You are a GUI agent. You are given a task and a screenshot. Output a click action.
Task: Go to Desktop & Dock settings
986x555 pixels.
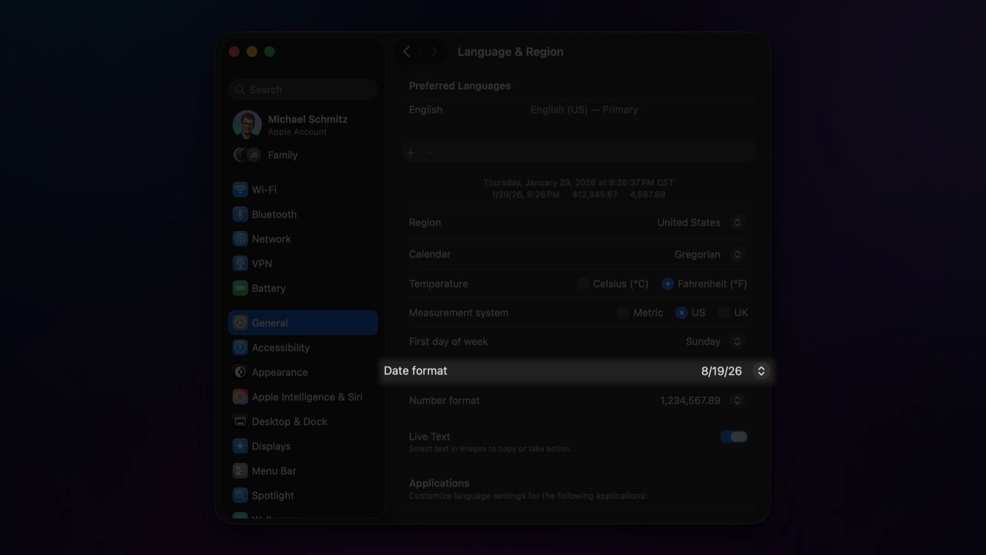click(x=289, y=421)
